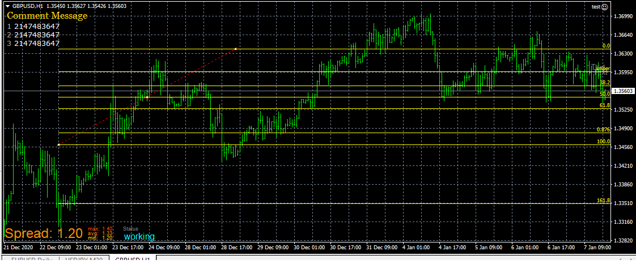Click the 1.34900 price scale value
The height and width of the screenshot is (264, 636).
624,129
